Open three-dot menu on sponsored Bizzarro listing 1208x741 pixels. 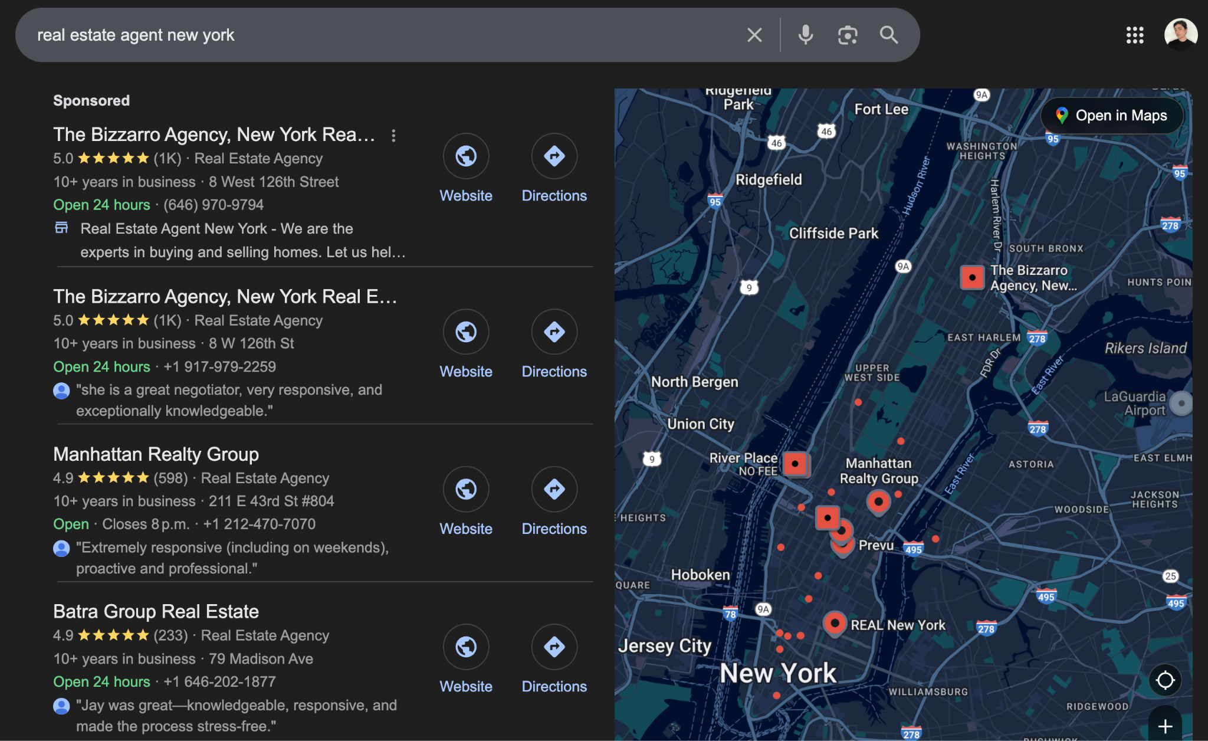[393, 136]
